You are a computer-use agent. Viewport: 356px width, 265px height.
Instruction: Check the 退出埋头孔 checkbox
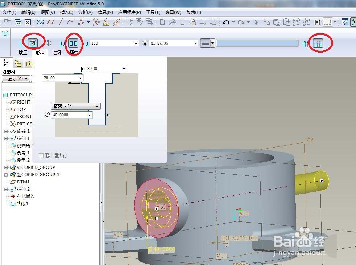click(41, 156)
